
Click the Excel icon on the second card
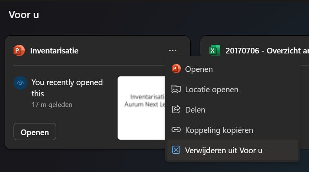coord(215,50)
